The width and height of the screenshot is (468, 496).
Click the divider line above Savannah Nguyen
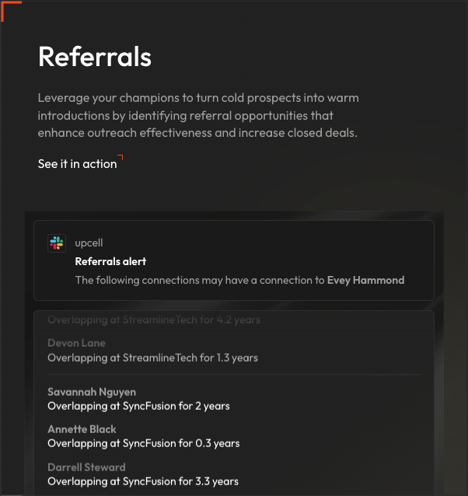point(233,375)
